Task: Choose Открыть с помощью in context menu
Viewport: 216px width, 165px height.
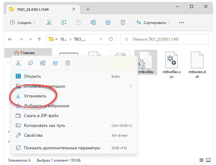Action: click(74, 86)
